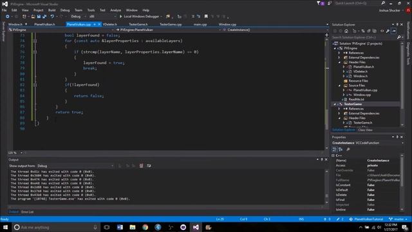This screenshot has height=232, width=412.
Task: Open the Analyze menu
Action: [x=116, y=10]
